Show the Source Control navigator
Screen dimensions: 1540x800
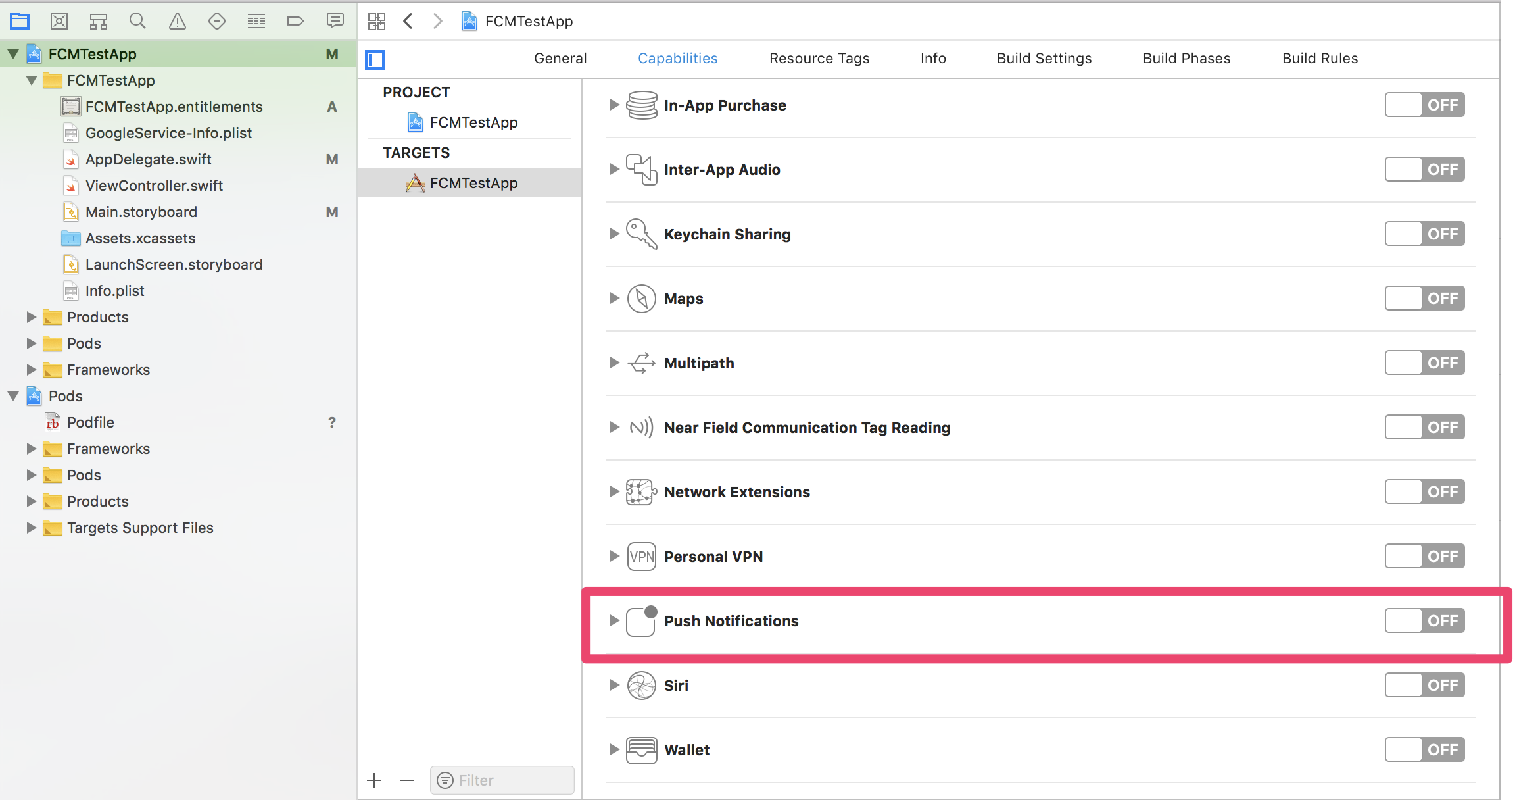(x=59, y=21)
